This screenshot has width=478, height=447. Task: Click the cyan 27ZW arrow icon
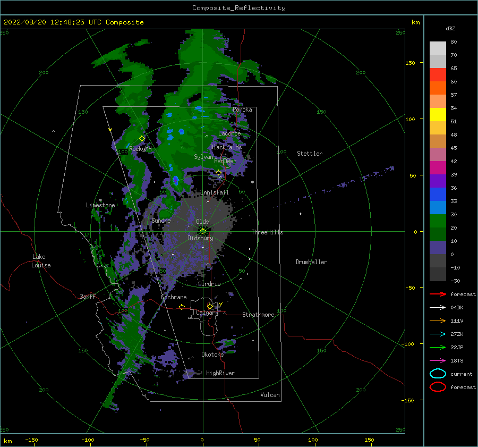coord(438,334)
